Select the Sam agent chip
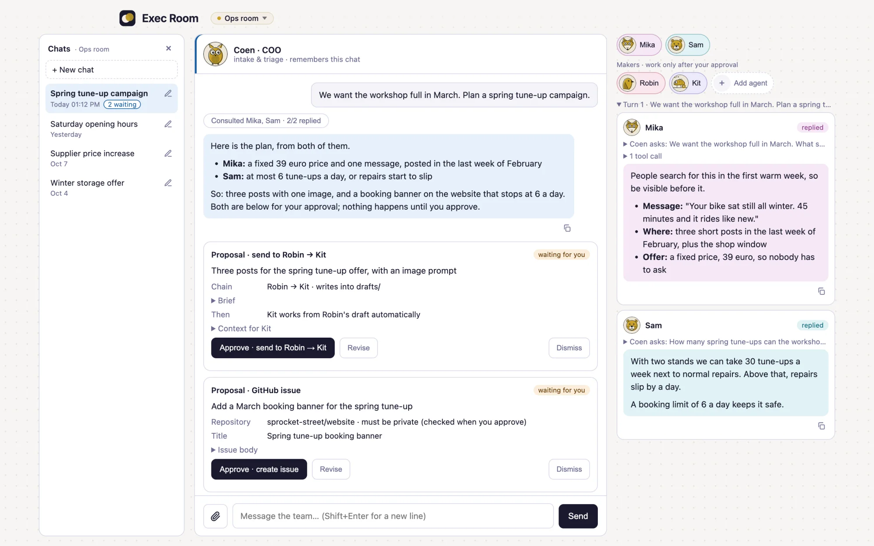 [x=687, y=45]
